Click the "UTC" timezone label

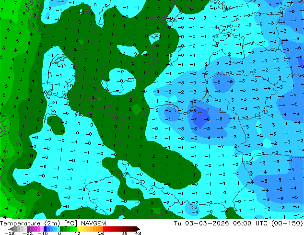[x=262, y=223]
